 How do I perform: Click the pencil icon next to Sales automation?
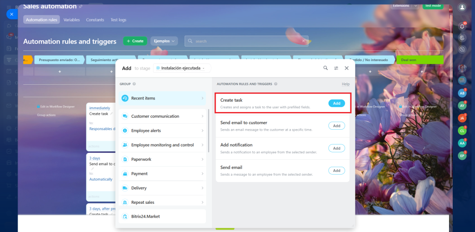pos(81,6)
